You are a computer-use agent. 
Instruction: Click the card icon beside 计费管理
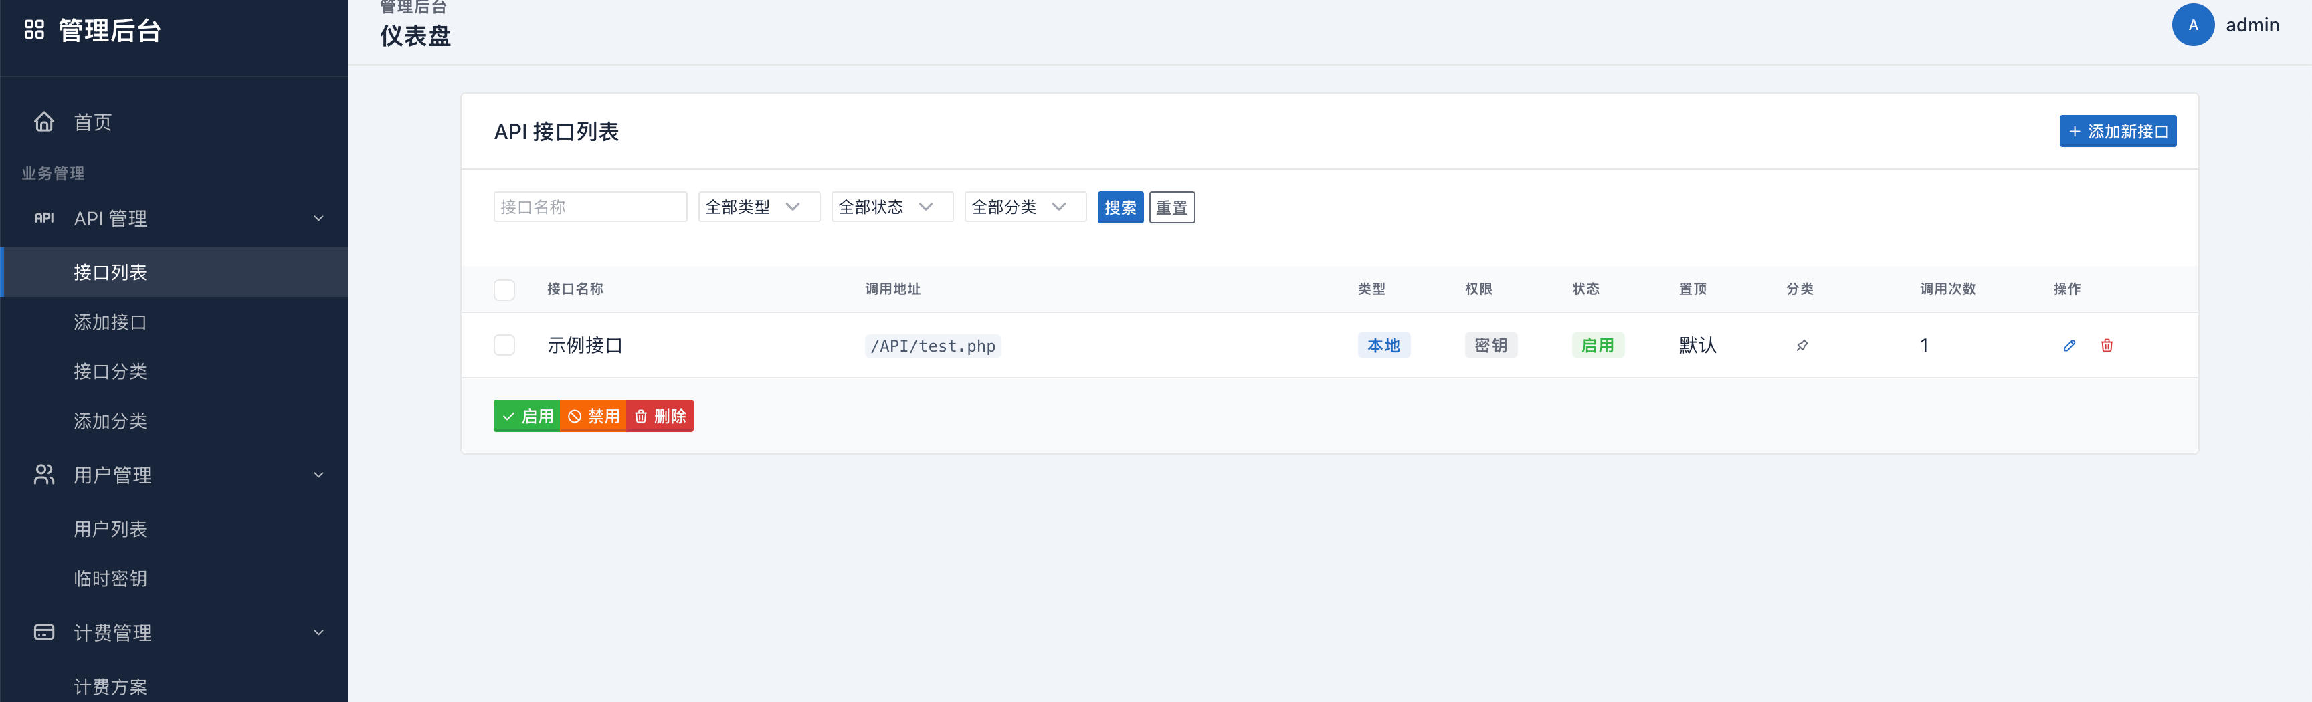[44, 632]
